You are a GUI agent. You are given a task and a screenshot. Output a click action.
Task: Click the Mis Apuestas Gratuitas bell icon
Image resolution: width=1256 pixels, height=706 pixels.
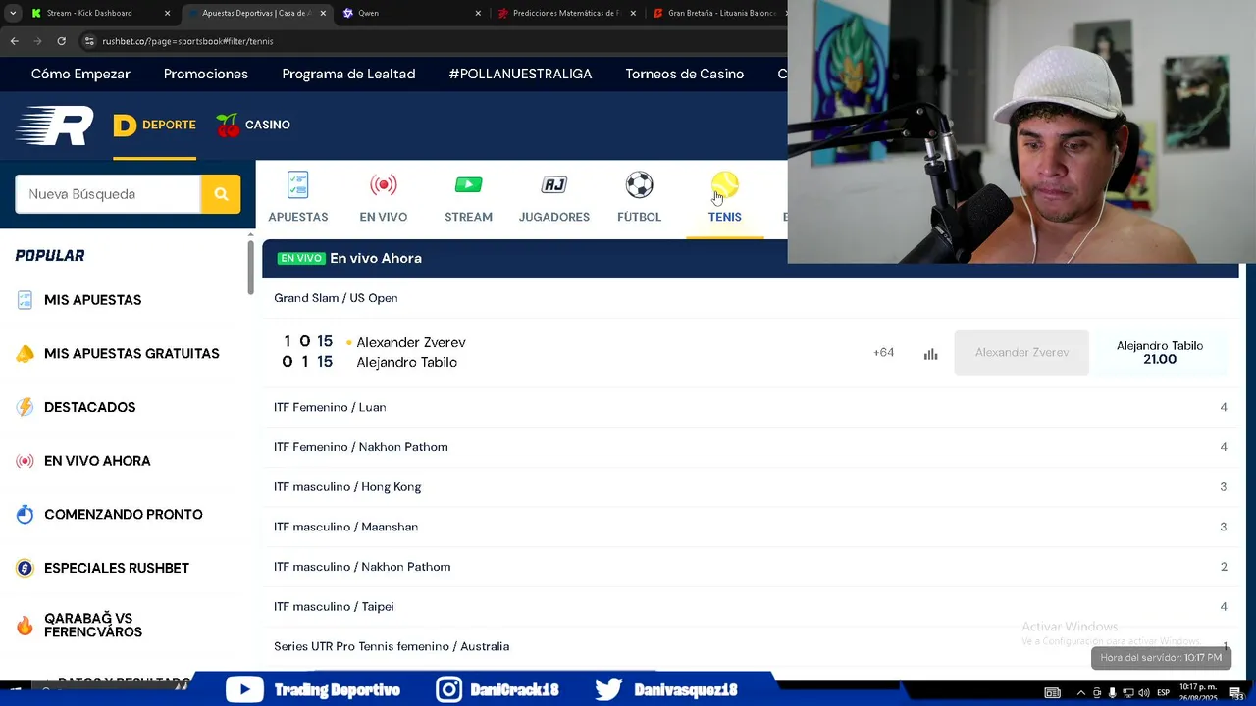tap(25, 354)
